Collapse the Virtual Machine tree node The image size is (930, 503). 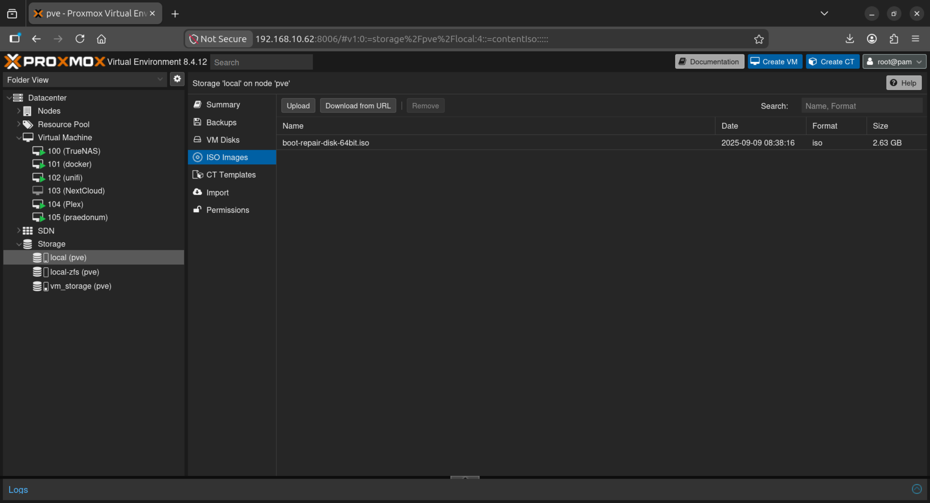[18, 138]
